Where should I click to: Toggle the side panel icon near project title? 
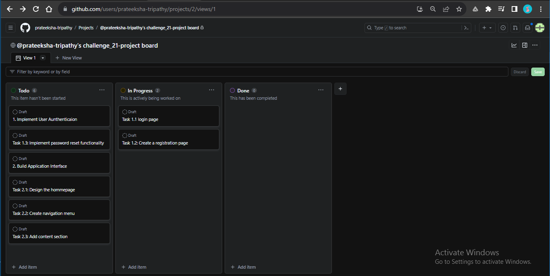(525, 45)
